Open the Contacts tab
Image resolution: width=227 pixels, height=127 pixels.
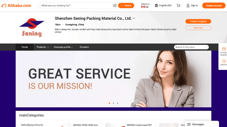tap(84, 47)
